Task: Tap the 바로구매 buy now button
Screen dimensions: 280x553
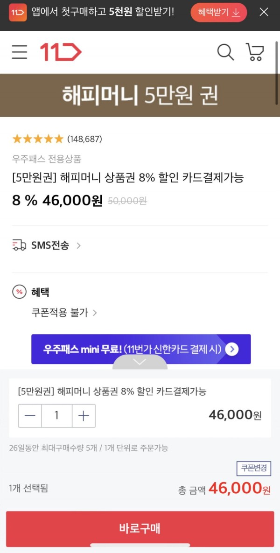Action: tap(140, 528)
